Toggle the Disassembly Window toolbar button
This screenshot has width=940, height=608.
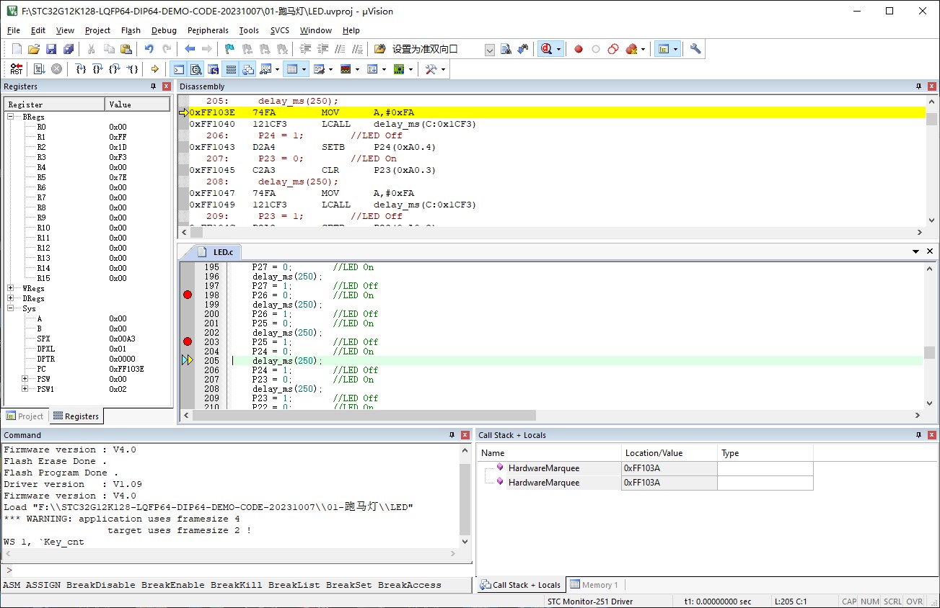click(196, 69)
